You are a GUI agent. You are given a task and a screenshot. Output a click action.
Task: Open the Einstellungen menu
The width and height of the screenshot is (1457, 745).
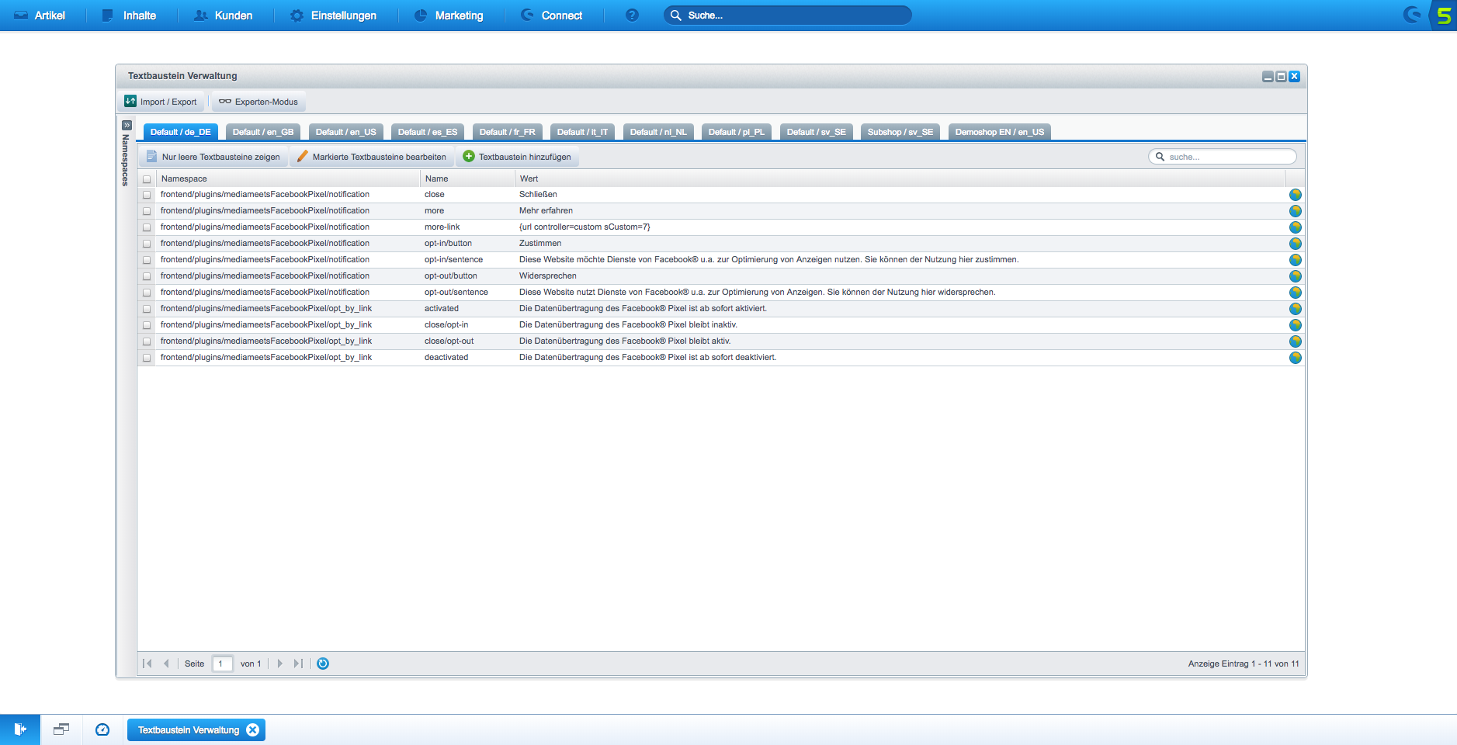pos(333,16)
